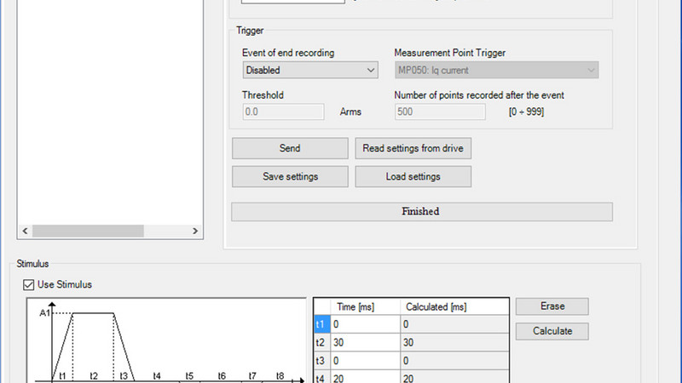Click the number of points recorded field

tap(440, 112)
